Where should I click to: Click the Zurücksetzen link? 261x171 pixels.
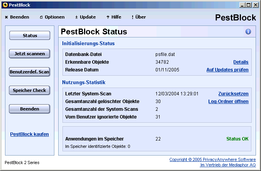(233, 94)
